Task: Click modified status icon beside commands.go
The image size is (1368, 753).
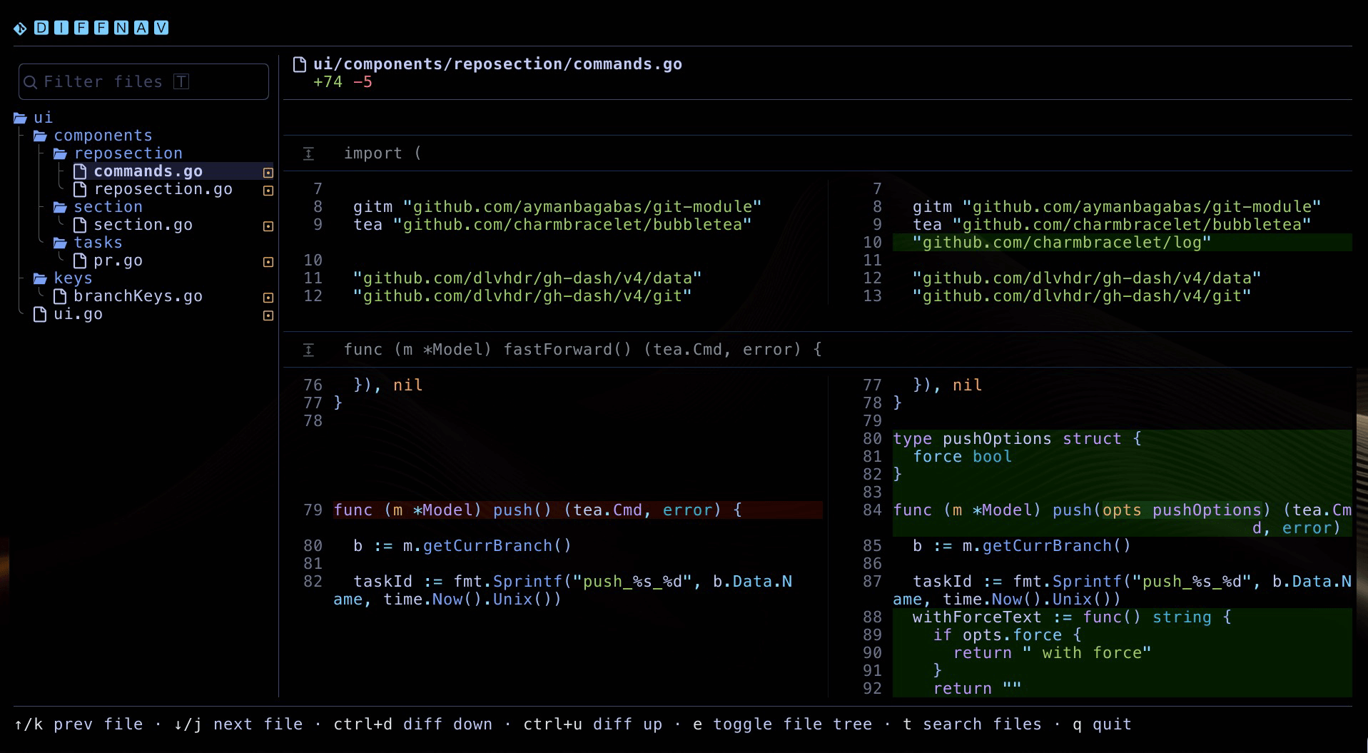Action: (268, 173)
